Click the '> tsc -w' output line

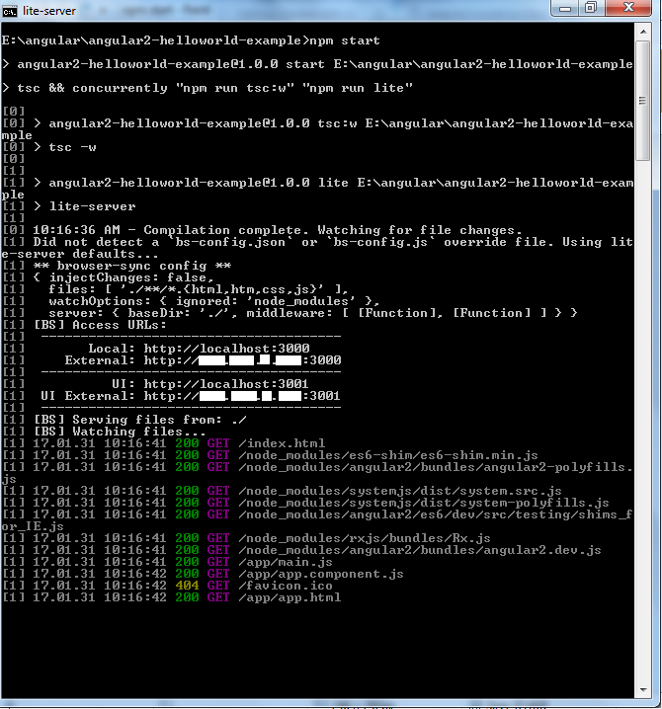64,147
